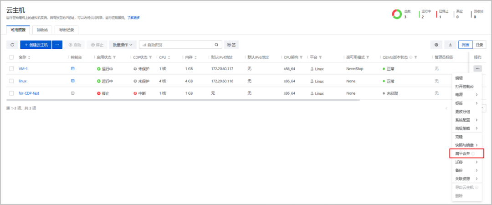Open the VM-1 row actions ellipsis
Screen dimensions: 492x205
tap(477, 68)
